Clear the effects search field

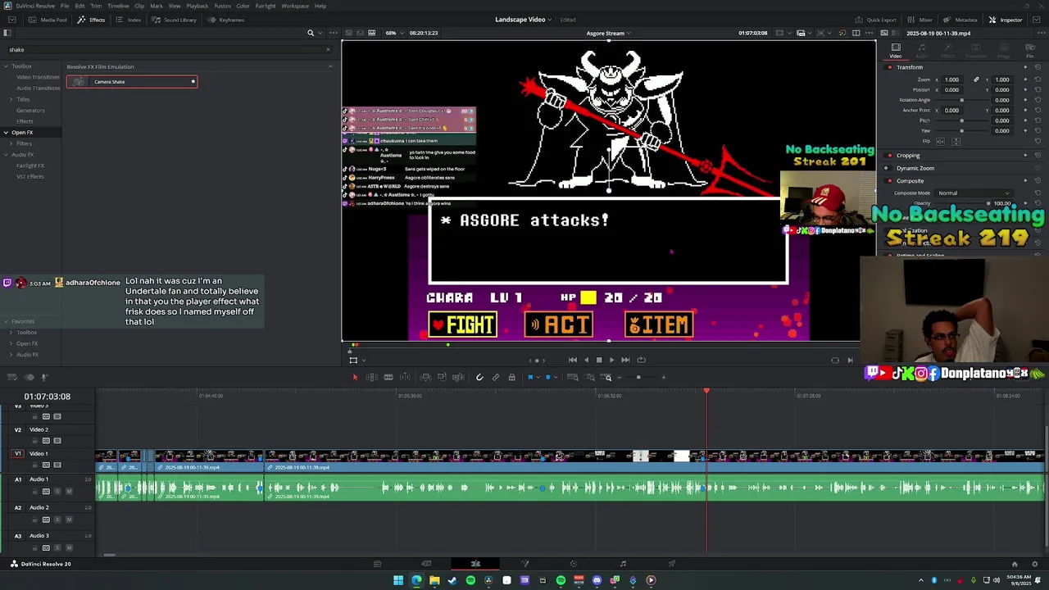click(x=328, y=50)
